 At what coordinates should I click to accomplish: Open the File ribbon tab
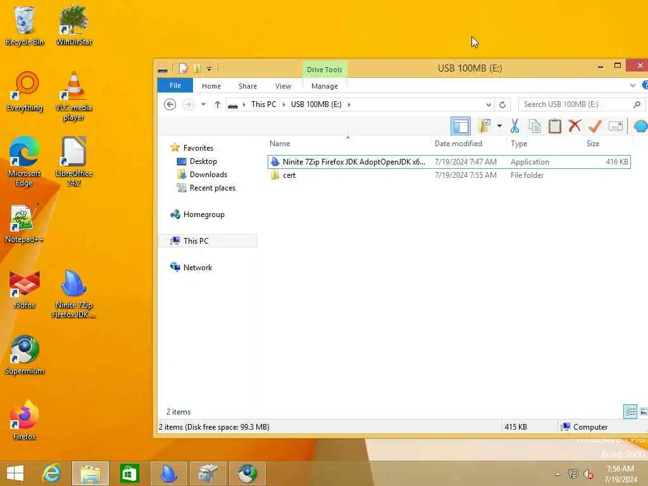pyautogui.click(x=175, y=85)
